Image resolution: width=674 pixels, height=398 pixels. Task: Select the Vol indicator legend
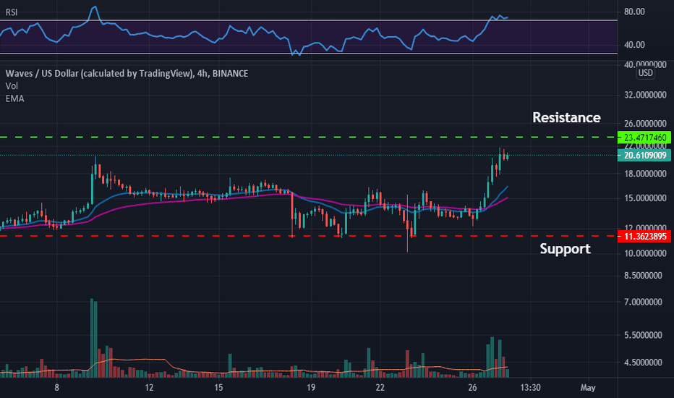click(x=12, y=86)
